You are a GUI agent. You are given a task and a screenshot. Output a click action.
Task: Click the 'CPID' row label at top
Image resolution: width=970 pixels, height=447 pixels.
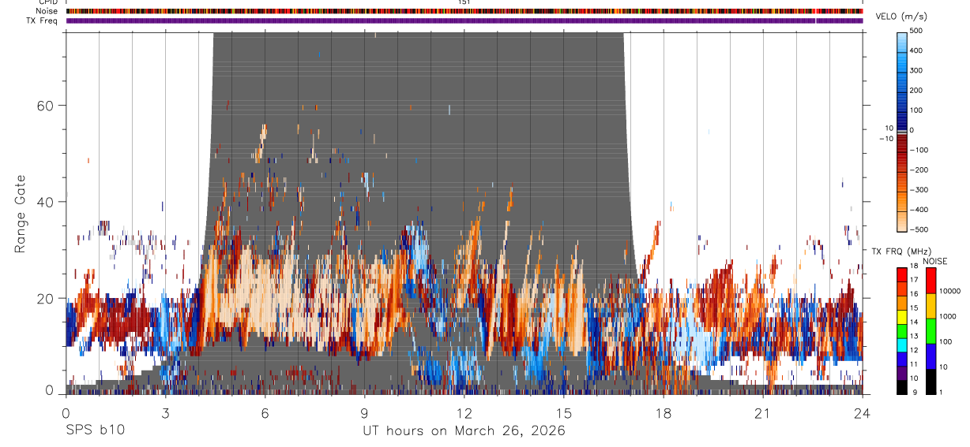tap(47, 2)
